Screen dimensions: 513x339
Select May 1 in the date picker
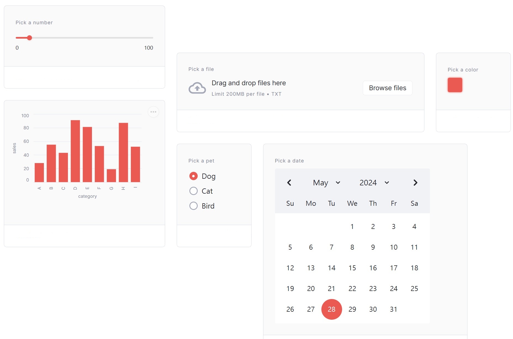[x=352, y=227]
